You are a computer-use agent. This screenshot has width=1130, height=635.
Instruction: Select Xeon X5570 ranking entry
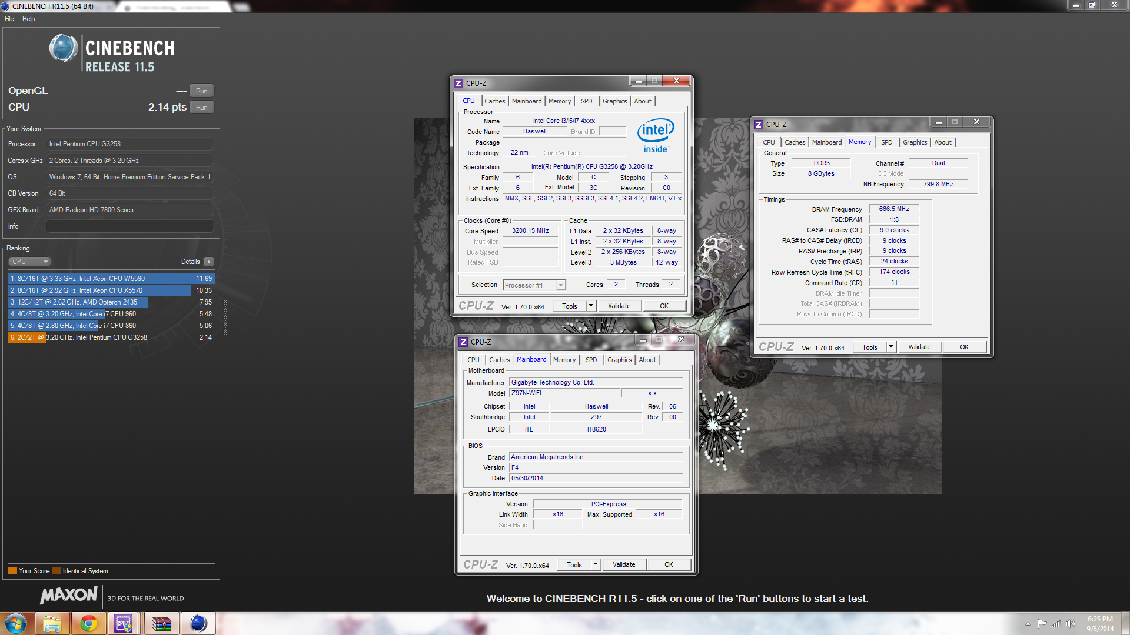(x=111, y=290)
